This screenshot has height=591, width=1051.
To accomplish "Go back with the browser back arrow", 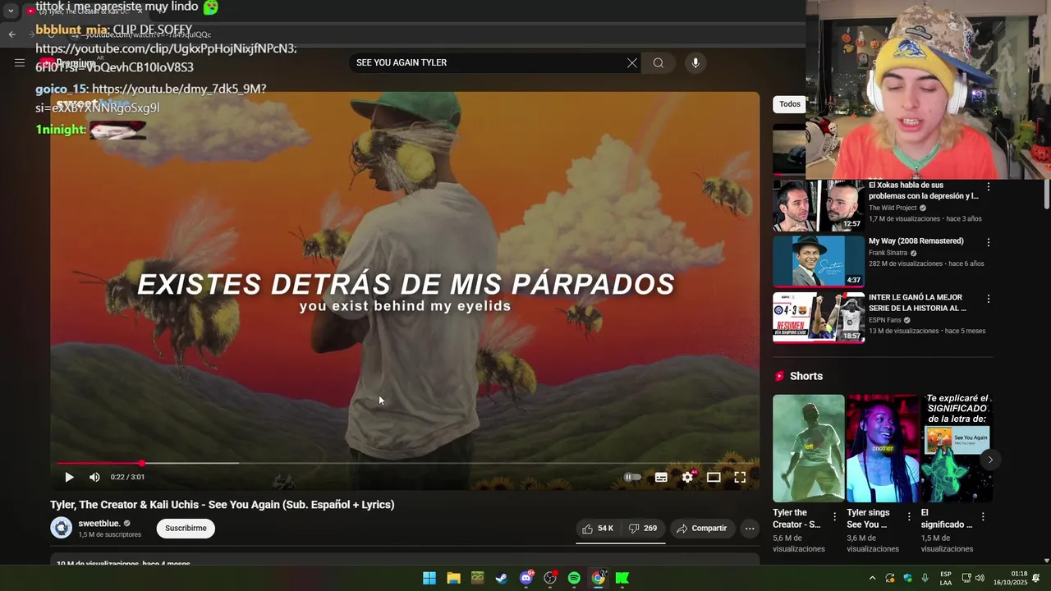I will point(12,34).
